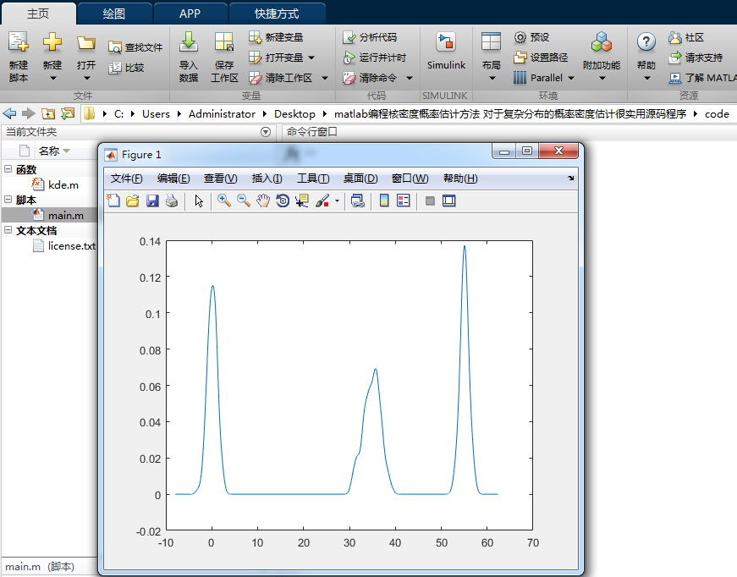Insert Legend in figure toolbar

tap(404, 201)
